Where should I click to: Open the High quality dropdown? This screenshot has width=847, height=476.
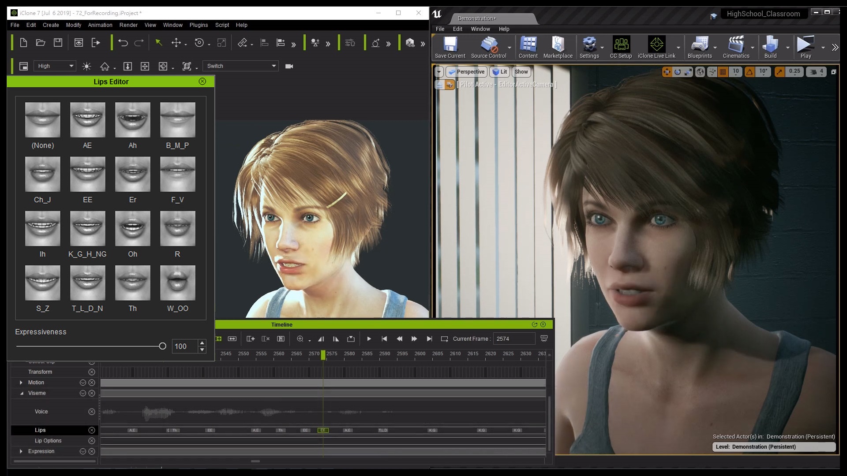(x=55, y=66)
